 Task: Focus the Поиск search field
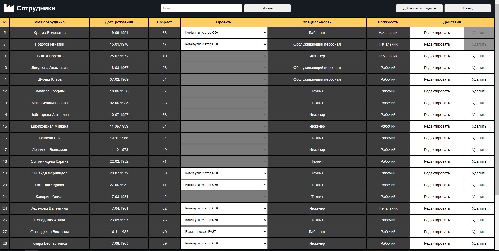point(201,8)
